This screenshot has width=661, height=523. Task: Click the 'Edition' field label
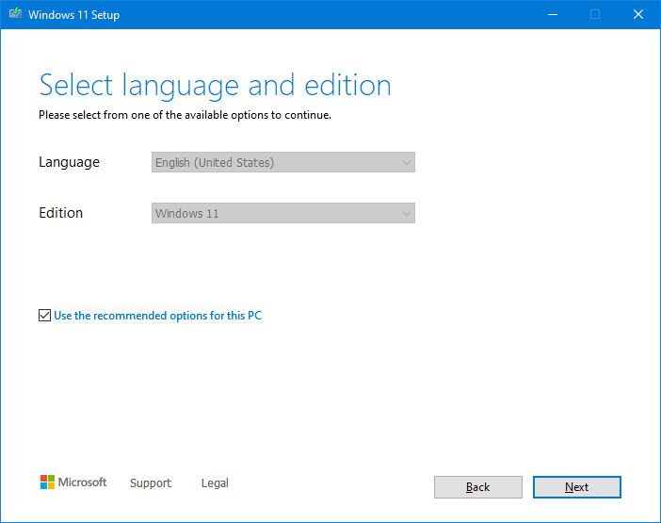coord(61,213)
